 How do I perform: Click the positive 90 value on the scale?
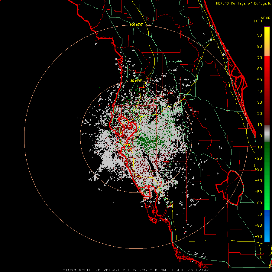pos(260,35)
